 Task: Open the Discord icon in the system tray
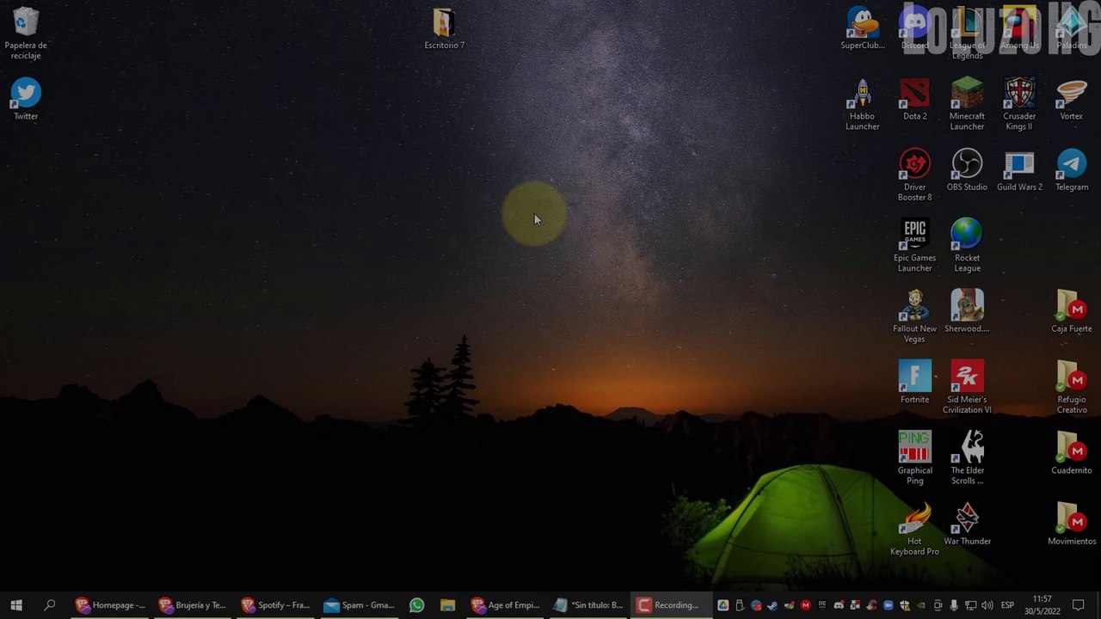point(839,605)
